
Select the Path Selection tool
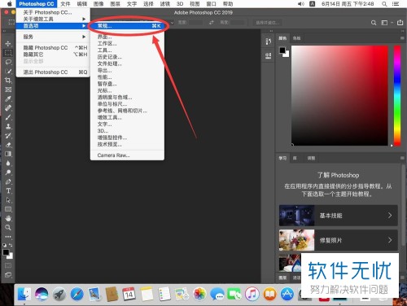coord(8,200)
